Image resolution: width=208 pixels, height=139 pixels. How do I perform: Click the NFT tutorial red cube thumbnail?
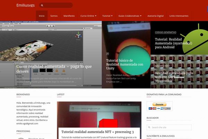tap(99, 115)
